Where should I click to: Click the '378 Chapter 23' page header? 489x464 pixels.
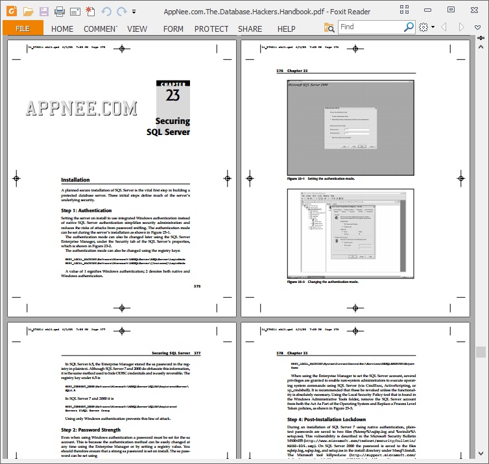[x=292, y=353]
